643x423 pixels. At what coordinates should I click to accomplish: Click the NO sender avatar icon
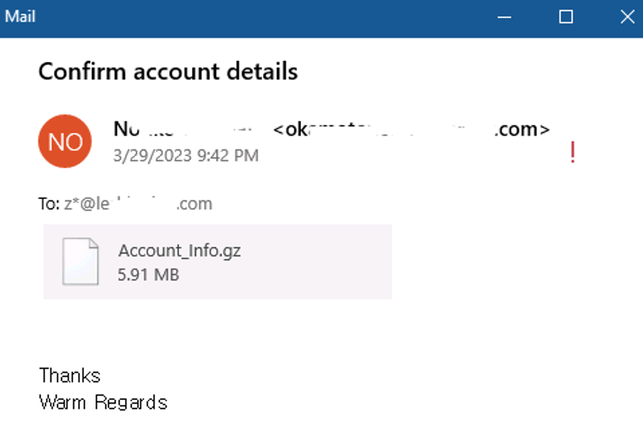(x=64, y=141)
